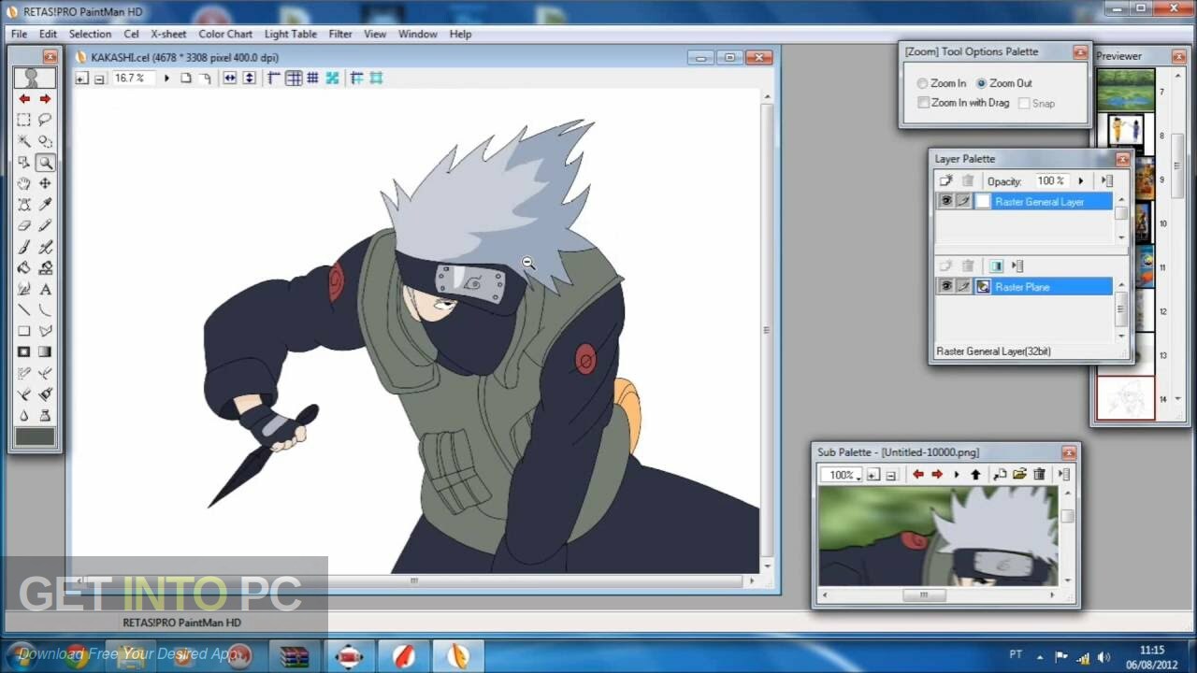Screen dimensions: 1197x673
Task: Toggle pencil lock on Raster Plane
Action: click(x=963, y=287)
